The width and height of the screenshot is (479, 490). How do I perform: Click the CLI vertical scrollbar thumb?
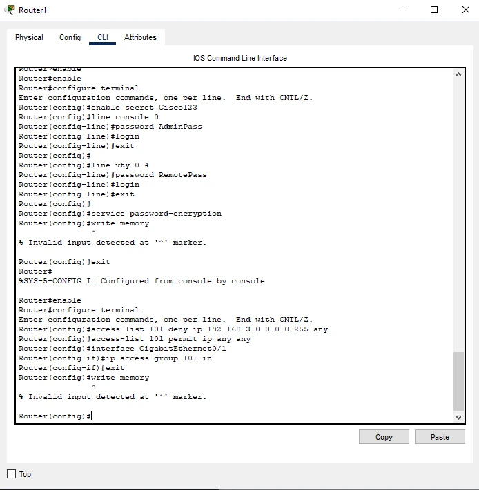pyautogui.click(x=459, y=382)
